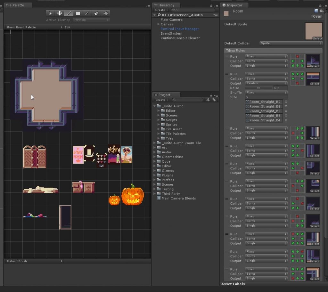Click the Edit button in Tile Palette
The image size is (328, 292).
pos(68,27)
